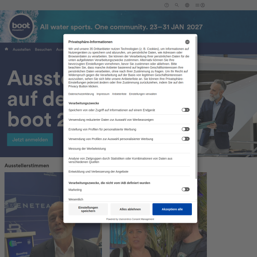Toggle Erstellung von Profilen für personalisierte Werbung
The height and width of the screenshot is (257, 257).
pyautogui.click(x=185, y=129)
